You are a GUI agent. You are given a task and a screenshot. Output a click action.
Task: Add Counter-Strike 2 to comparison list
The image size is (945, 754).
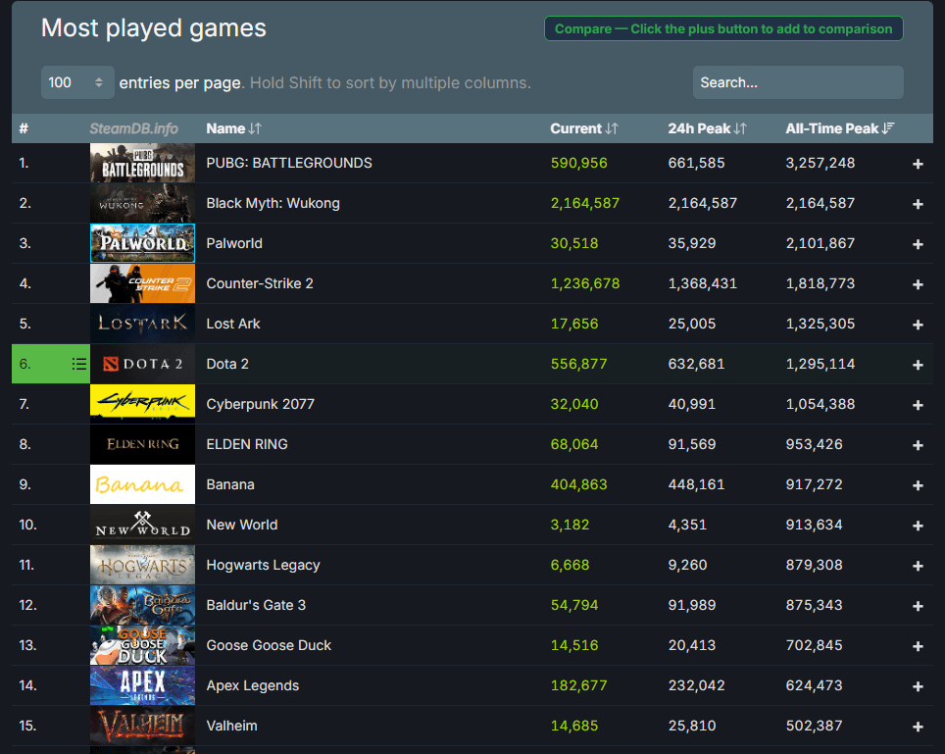coord(918,284)
